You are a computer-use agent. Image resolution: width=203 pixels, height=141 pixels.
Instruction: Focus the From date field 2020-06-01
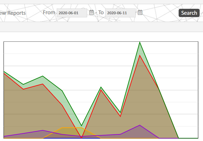coord(72,13)
